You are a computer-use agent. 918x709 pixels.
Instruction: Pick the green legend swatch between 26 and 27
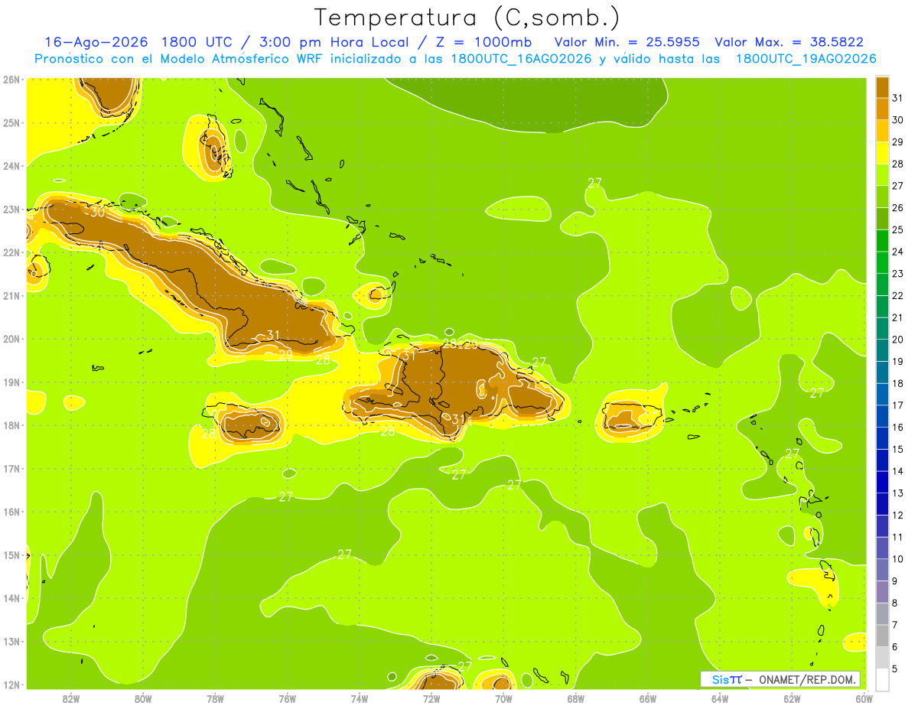click(x=881, y=197)
